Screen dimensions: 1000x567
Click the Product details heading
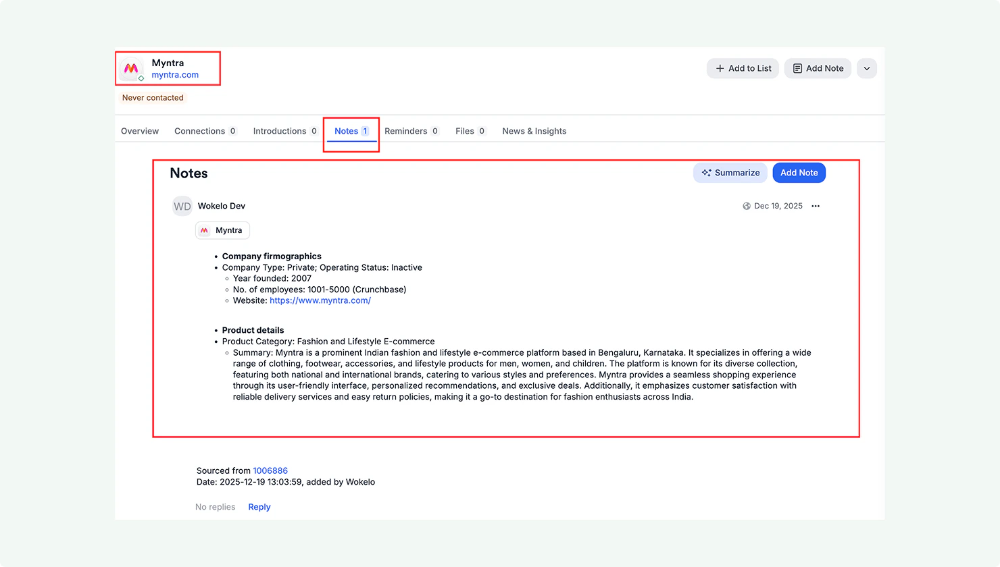253,330
